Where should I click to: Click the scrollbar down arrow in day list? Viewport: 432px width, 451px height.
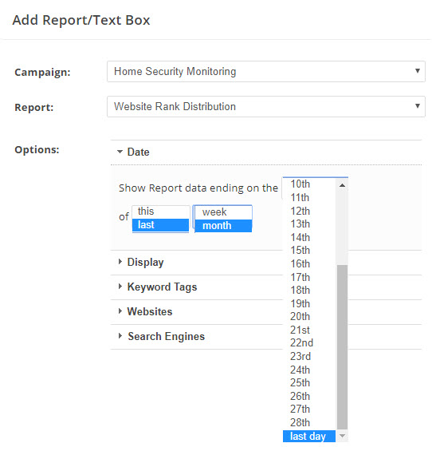(x=342, y=436)
